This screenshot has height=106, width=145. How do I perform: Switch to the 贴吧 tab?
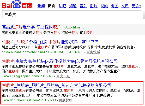62,6
